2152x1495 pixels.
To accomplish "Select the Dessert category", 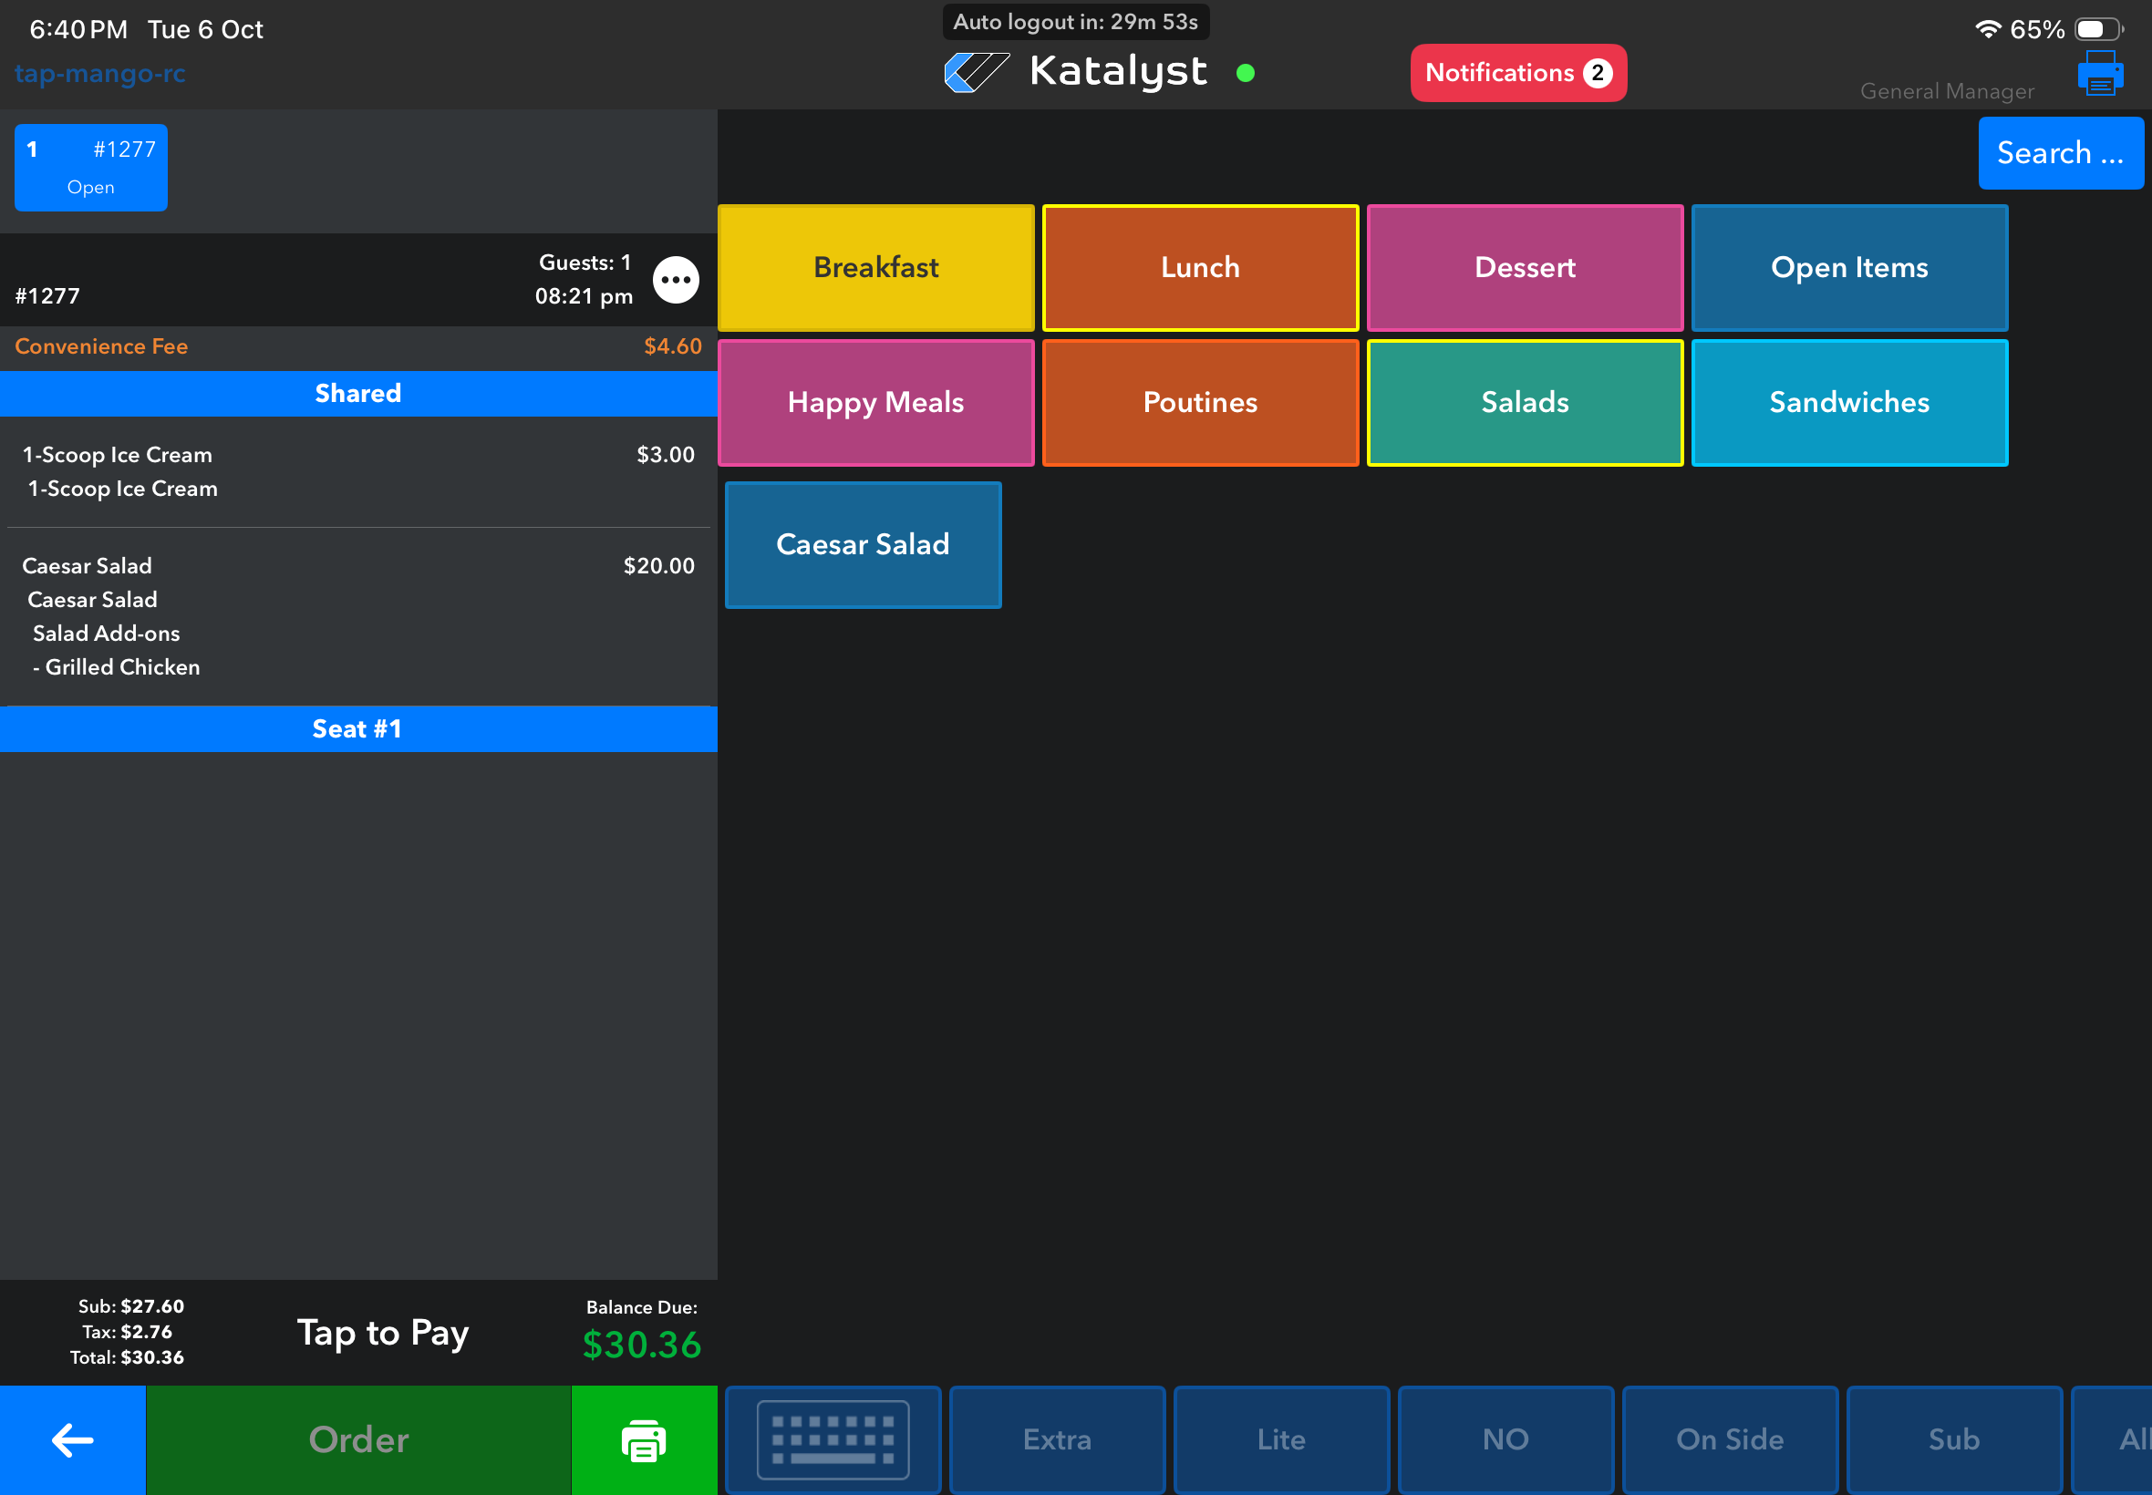I will (1525, 268).
